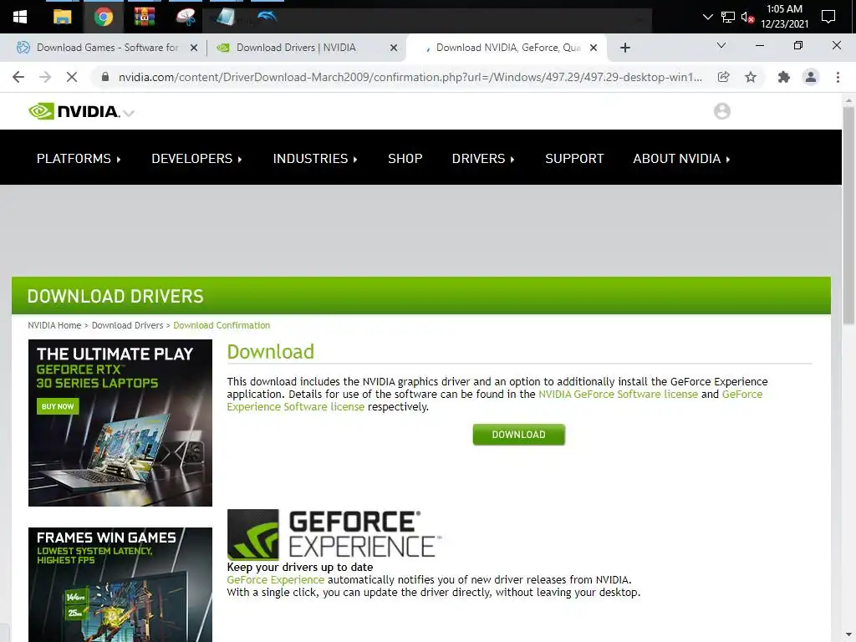Open the NVIDIA GeForce Software license link
The width and height of the screenshot is (856, 642).
click(x=618, y=395)
